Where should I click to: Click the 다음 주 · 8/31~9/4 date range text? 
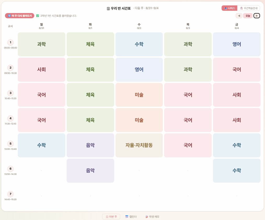pos(146,8)
